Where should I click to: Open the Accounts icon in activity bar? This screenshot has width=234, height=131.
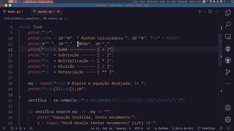(x=228, y=108)
